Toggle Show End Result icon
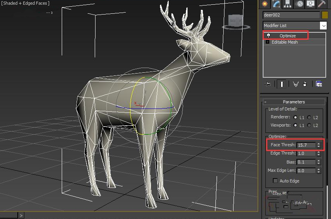The height and width of the screenshot is (219, 331). 281,84
